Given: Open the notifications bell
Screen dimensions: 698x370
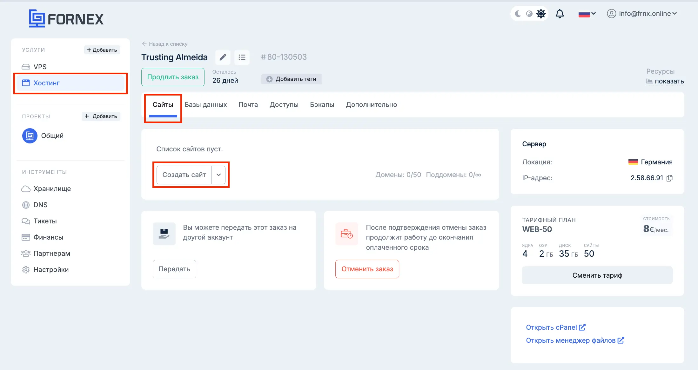Looking at the screenshot, I should pos(560,14).
